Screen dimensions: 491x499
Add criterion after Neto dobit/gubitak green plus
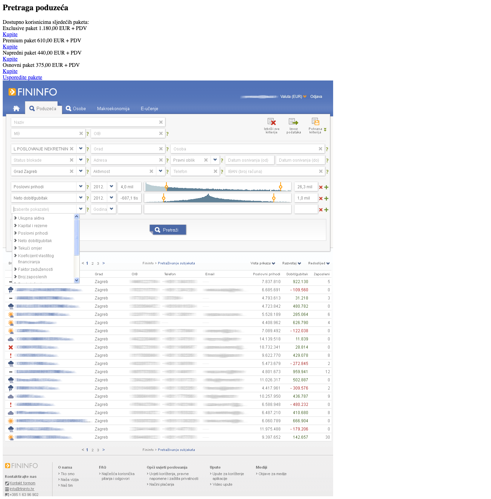(326, 199)
